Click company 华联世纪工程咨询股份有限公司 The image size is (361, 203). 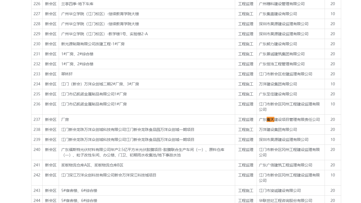pyautogui.click(x=285, y=201)
